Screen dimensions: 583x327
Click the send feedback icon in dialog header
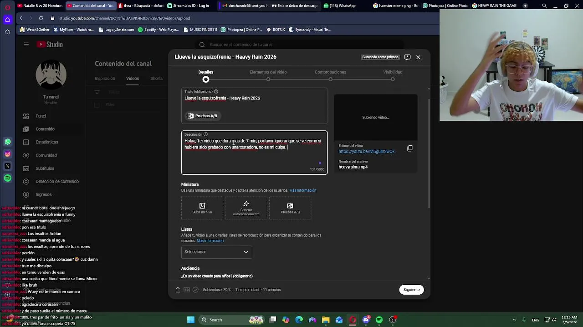pos(407,57)
